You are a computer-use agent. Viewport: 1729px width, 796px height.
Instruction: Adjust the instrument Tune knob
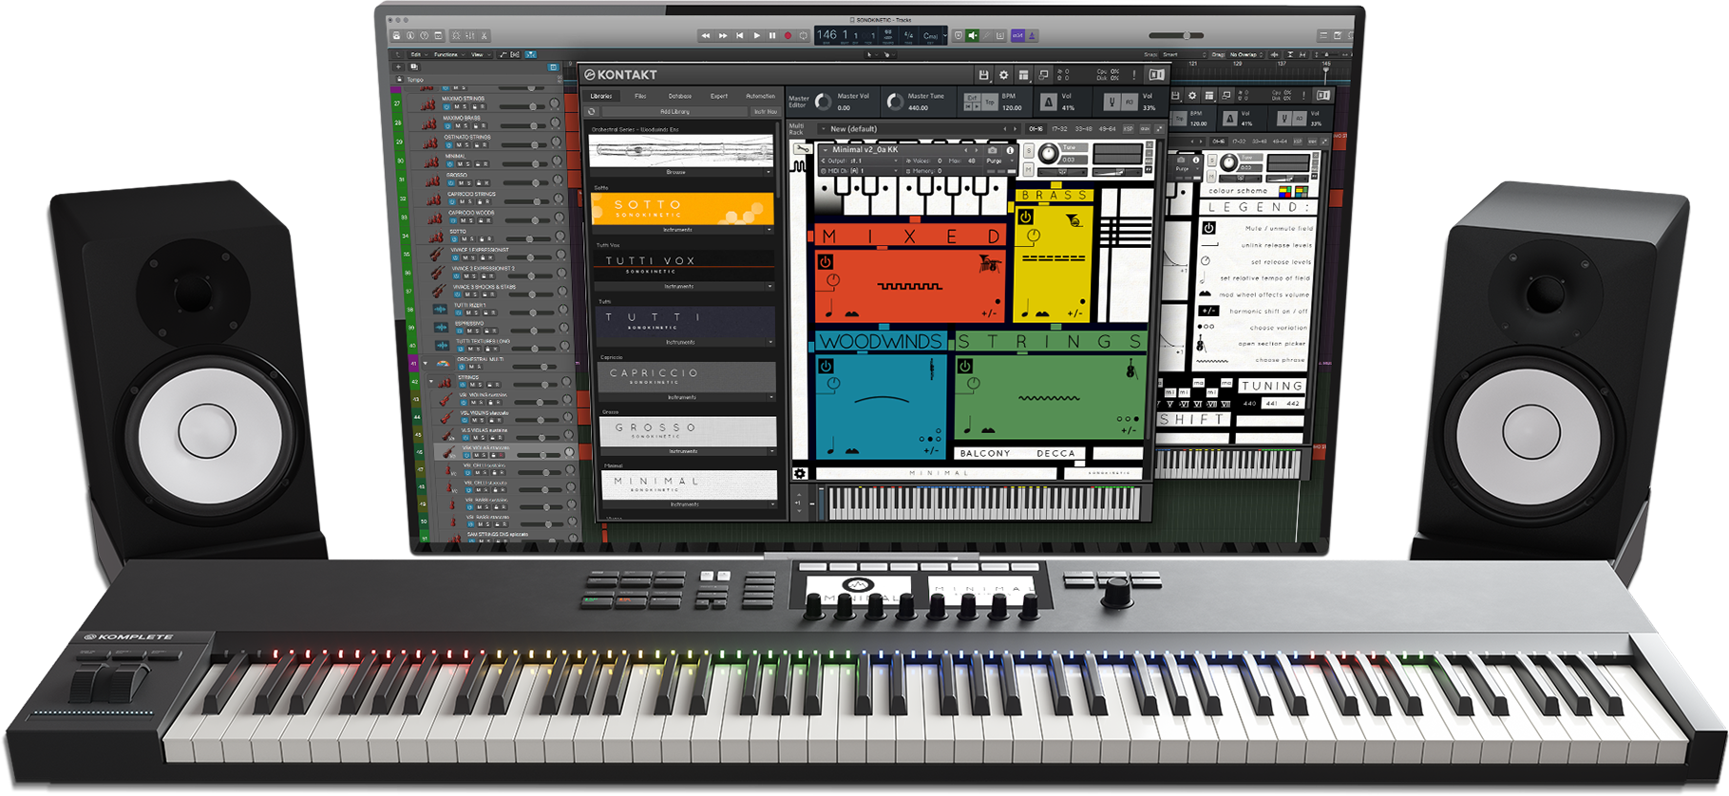[1048, 153]
